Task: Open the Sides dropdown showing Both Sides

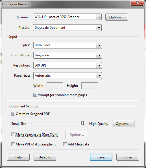Action: (67, 45)
